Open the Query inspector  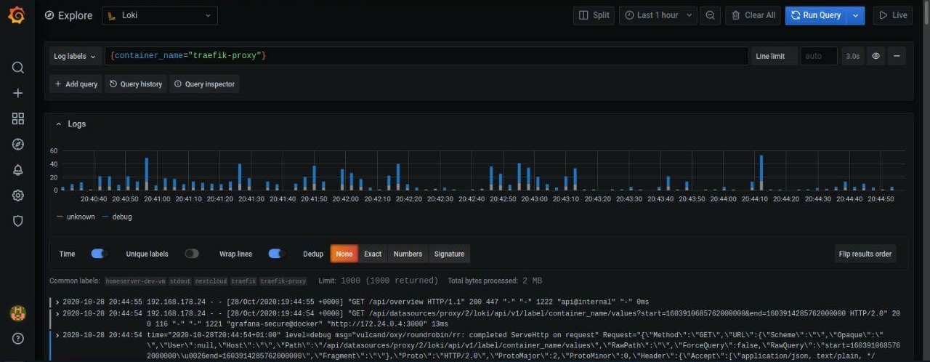click(204, 84)
